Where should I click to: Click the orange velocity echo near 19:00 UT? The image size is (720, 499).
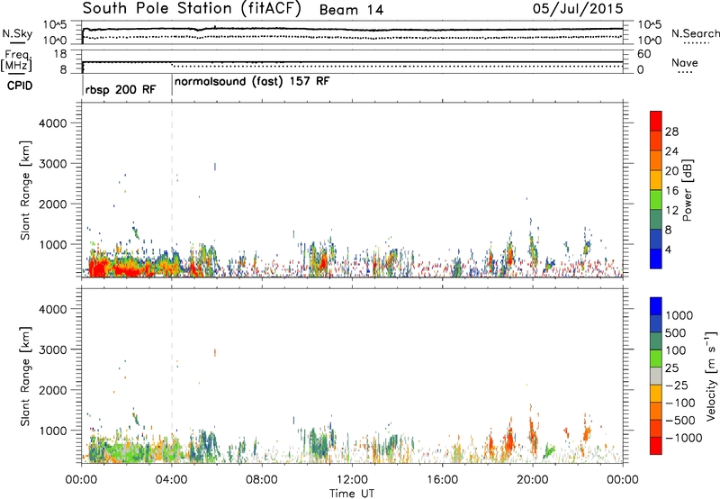[509, 442]
